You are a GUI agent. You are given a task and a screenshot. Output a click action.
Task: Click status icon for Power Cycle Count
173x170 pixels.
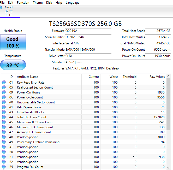click(4, 97)
